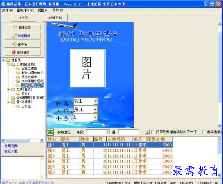Click the 优惠金额 column header
The image size is (223, 184).
[159, 139]
